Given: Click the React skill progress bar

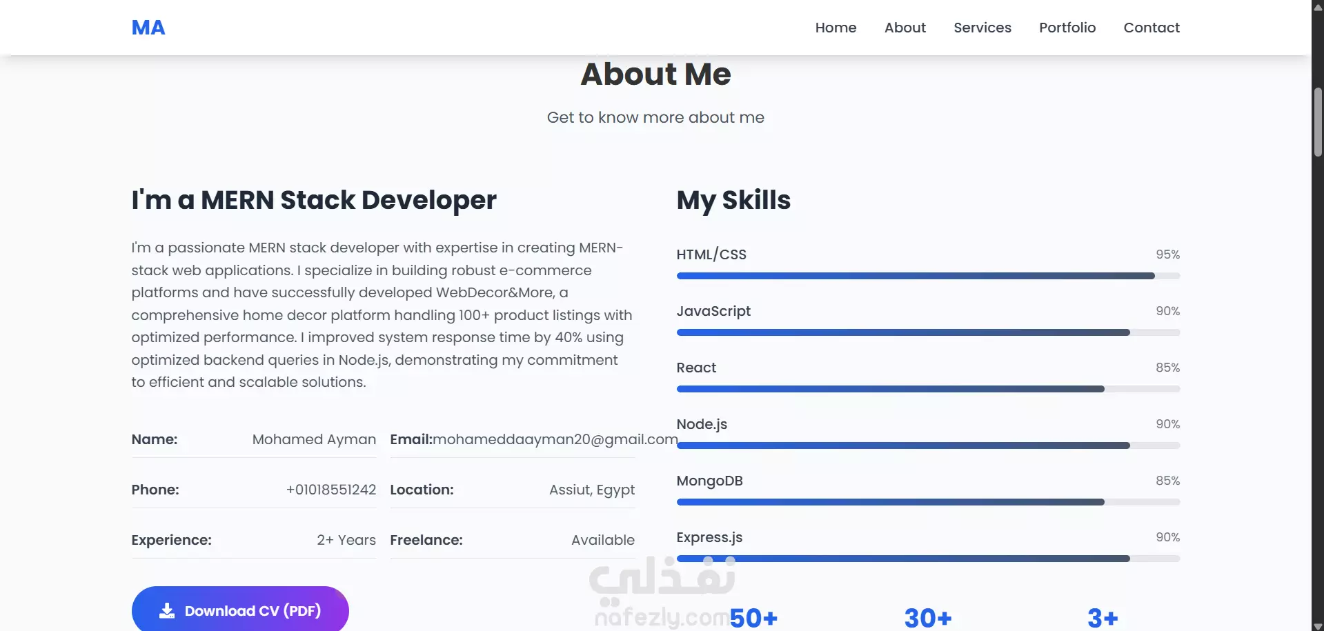Looking at the screenshot, I should click(x=928, y=389).
